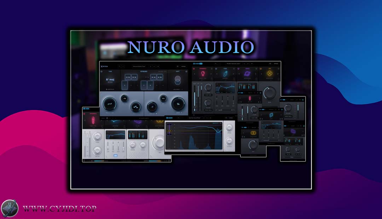This screenshot has width=382, height=219.
Task: Click the XPITCH logo in the pitch plugin
Action: pos(104,66)
